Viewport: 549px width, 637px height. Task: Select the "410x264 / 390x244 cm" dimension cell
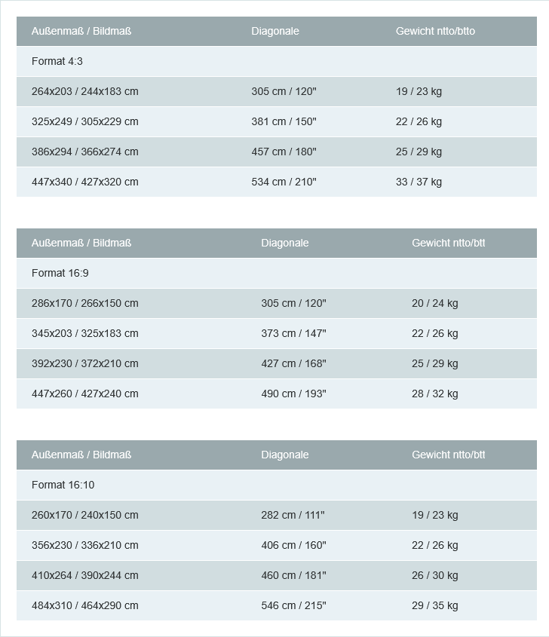pos(85,575)
